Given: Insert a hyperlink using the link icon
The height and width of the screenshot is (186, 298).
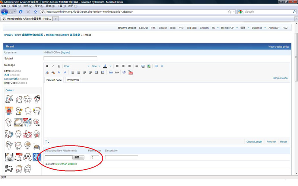Looking at the screenshot, I should tap(137, 66).
